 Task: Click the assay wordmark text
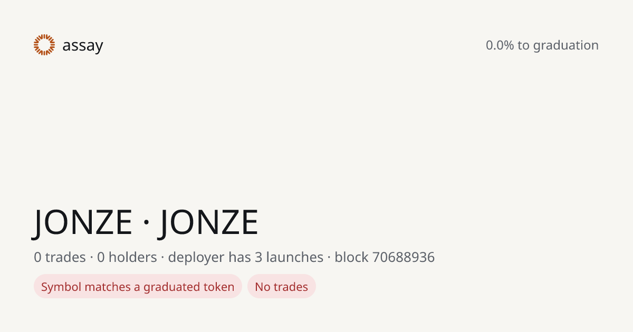click(x=83, y=46)
